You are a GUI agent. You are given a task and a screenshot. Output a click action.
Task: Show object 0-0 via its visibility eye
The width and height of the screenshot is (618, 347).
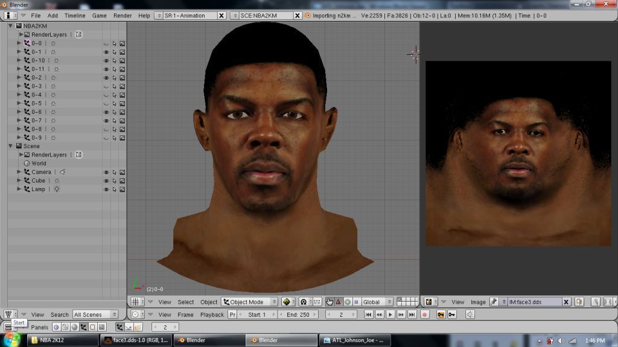(x=106, y=43)
